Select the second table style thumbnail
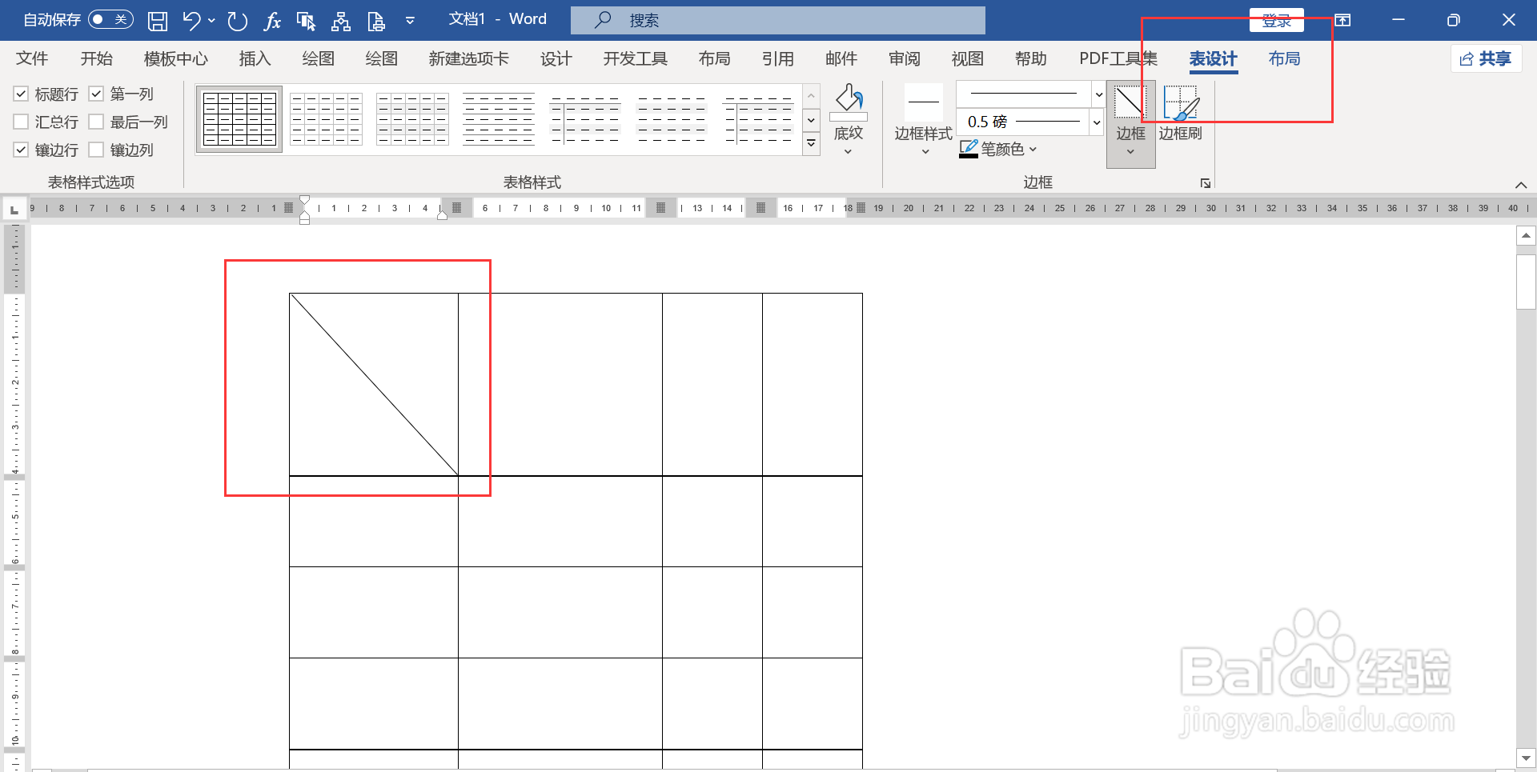 [x=326, y=119]
